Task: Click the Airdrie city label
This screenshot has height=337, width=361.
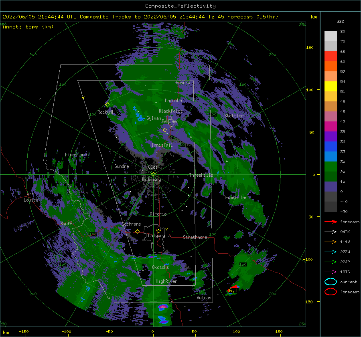Action: [x=158, y=214]
